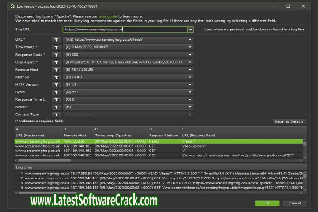This screenshot has height=212, width=318.
Task: Click the filter icon for User Agent
Action: [x=57, y=62]
